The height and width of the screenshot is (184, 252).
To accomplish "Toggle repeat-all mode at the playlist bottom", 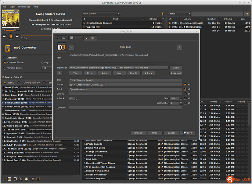I will (15, 179).
